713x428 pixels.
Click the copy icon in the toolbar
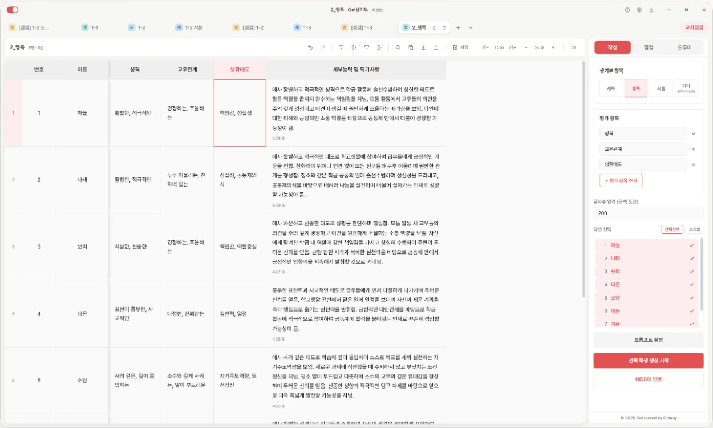pyautogui.click(x=411, y=47)
